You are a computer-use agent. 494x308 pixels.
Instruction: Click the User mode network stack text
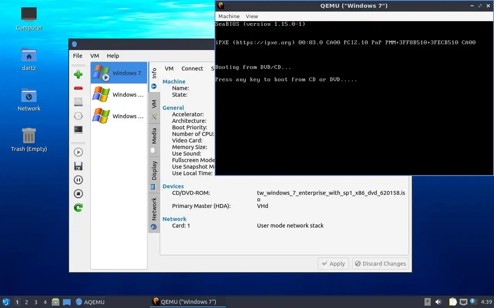(x=290, y=226)
